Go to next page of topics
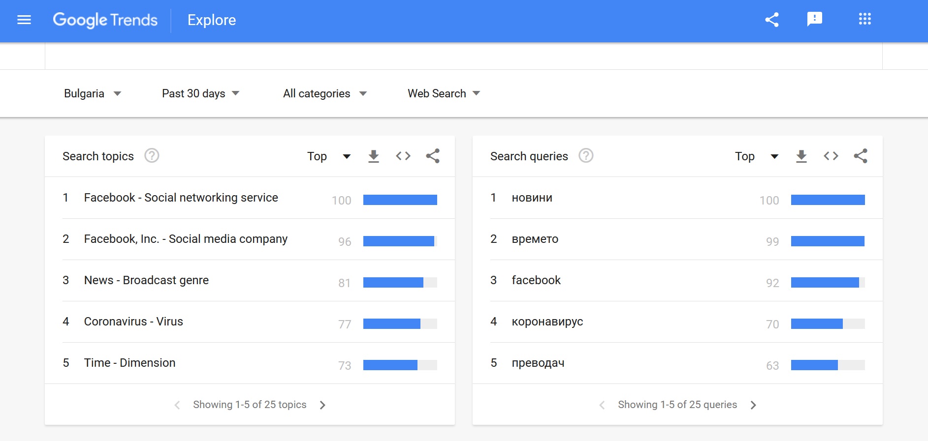 pos(322,405)
